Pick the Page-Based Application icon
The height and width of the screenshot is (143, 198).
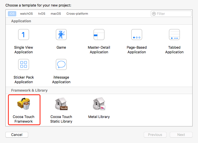click(137, 35)
